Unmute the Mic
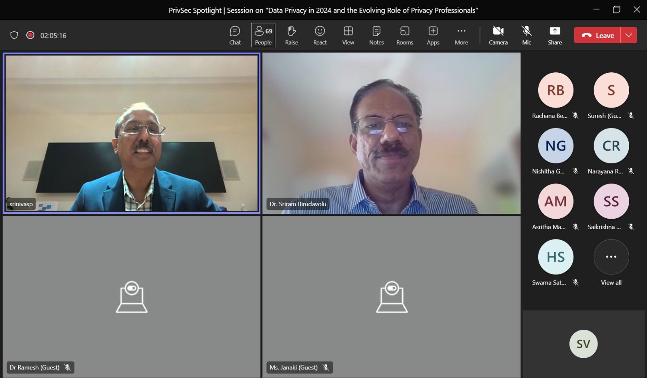 coord(526,35)
